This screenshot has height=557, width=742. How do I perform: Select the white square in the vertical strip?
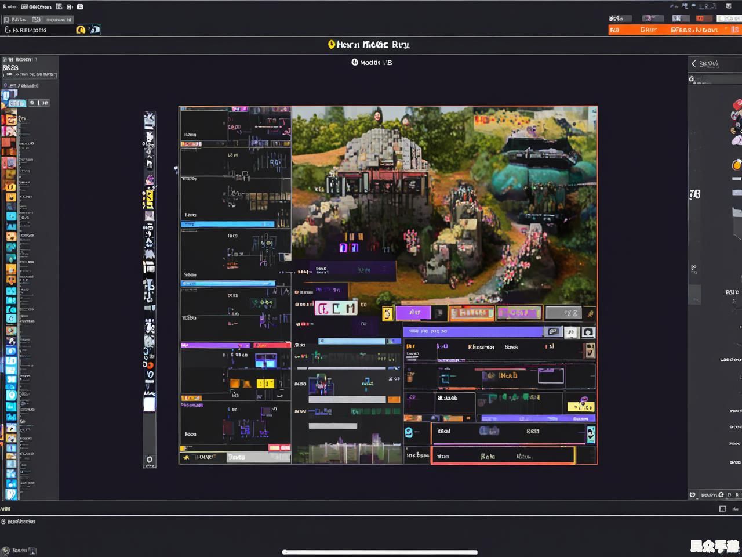(x=150, y=403)
